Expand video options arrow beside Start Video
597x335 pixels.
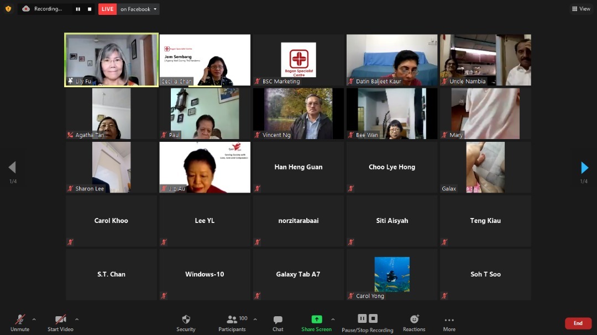[x=76, y=319]
